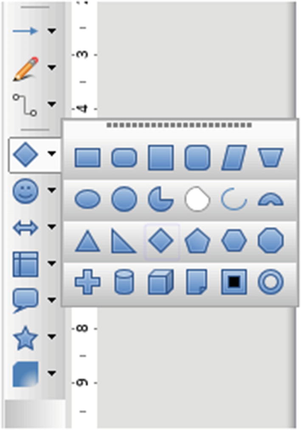Screen dimensions: 301x430
Task: Choose the rounded rectangle shape
Action: click(x=124, y=158)
